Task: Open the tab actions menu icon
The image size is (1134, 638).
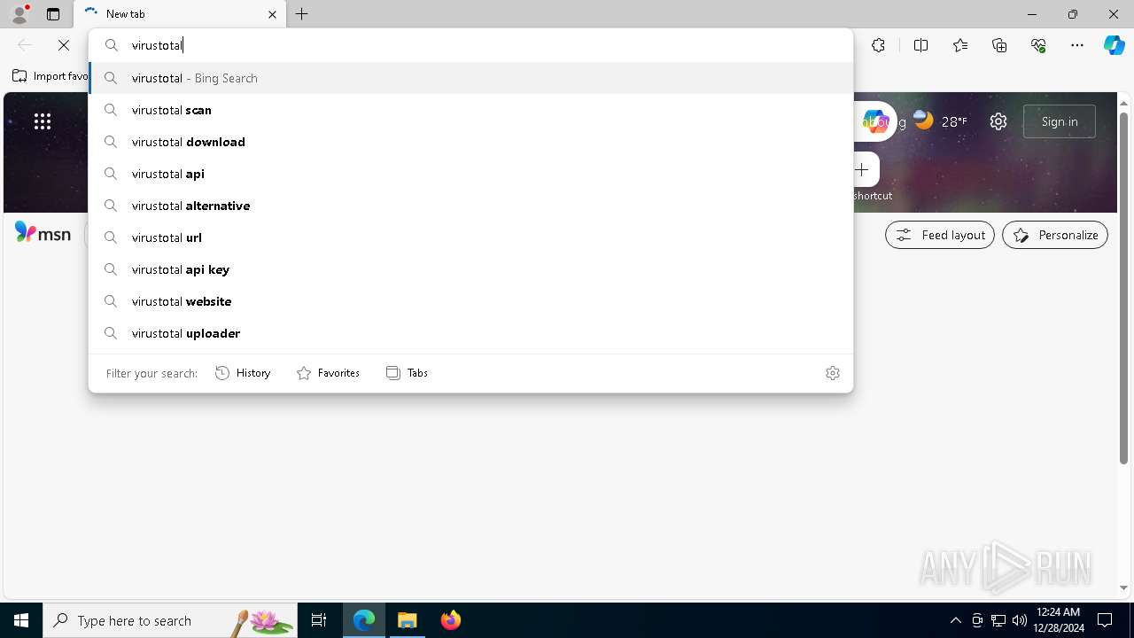Action: 53,14
